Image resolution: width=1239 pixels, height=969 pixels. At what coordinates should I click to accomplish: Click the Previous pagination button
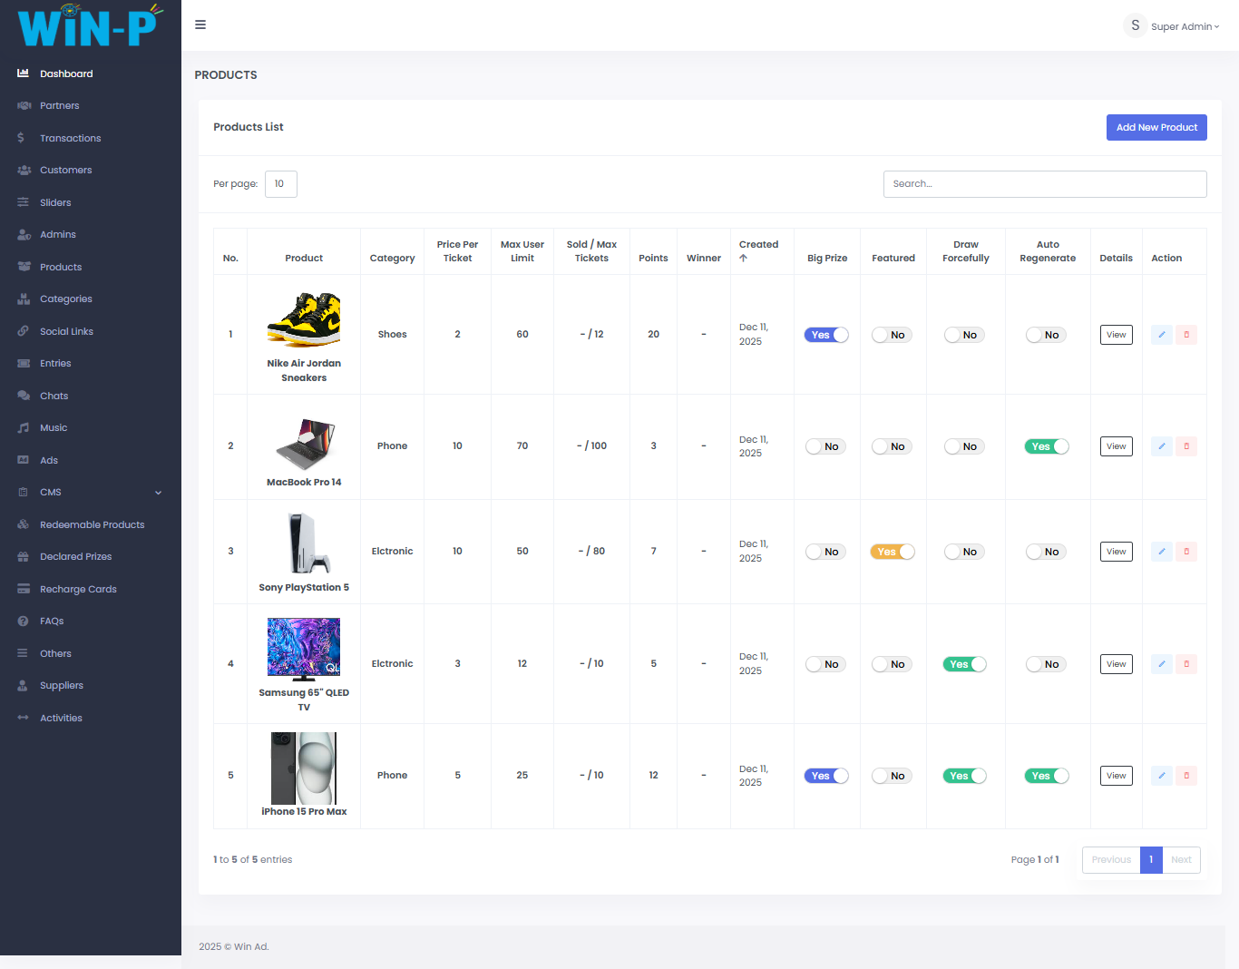point(1111,860)
